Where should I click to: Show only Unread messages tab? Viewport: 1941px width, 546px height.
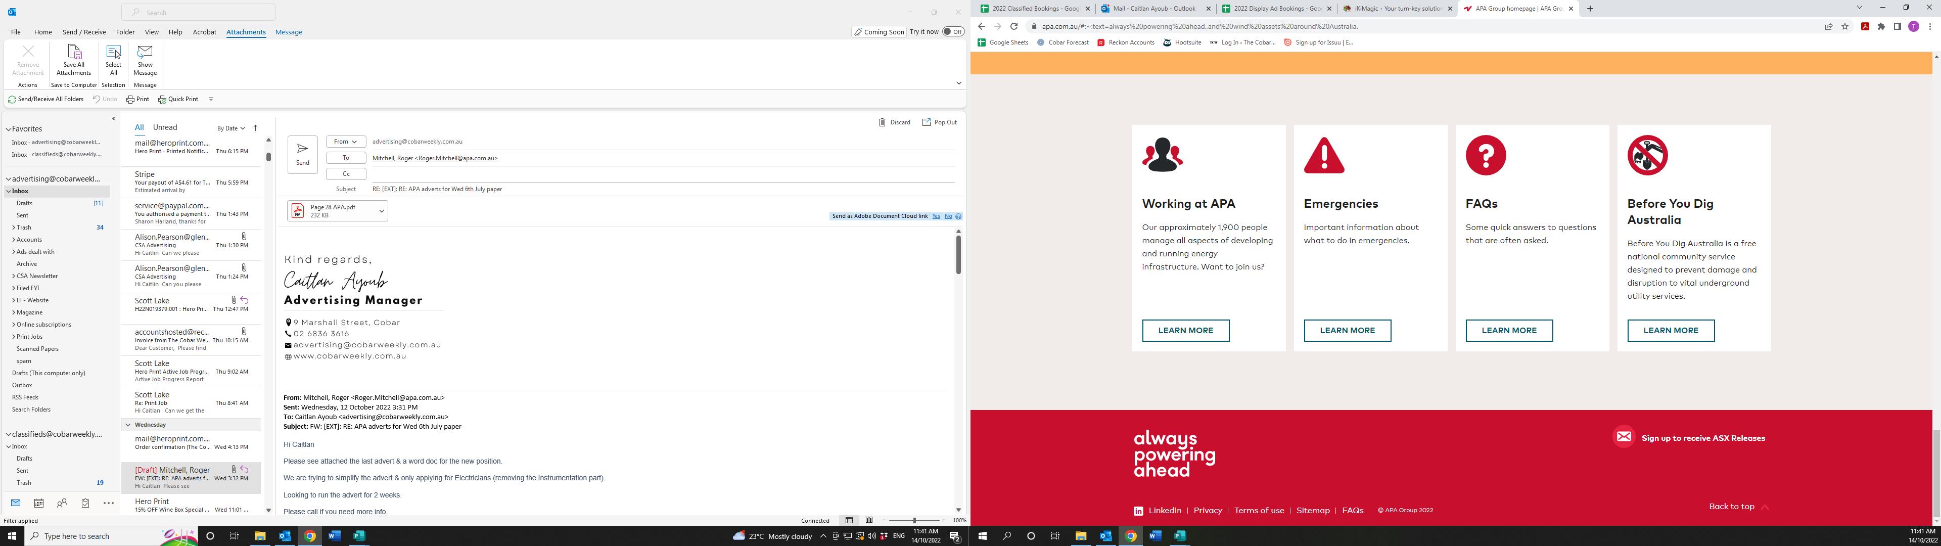(165, 127)
